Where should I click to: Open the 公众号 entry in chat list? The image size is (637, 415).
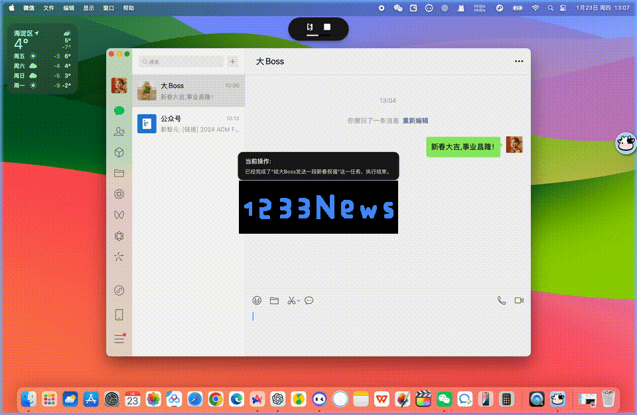click(188, 124)
